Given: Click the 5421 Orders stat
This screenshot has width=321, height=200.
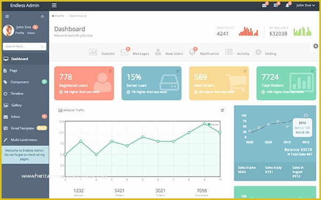Looking at the screenshot, I should (119, 193).
